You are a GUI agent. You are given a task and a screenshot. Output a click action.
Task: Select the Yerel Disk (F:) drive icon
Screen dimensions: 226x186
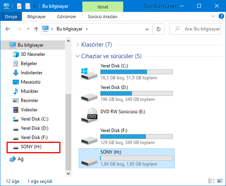pyautogui.click(x=89, y=140)
